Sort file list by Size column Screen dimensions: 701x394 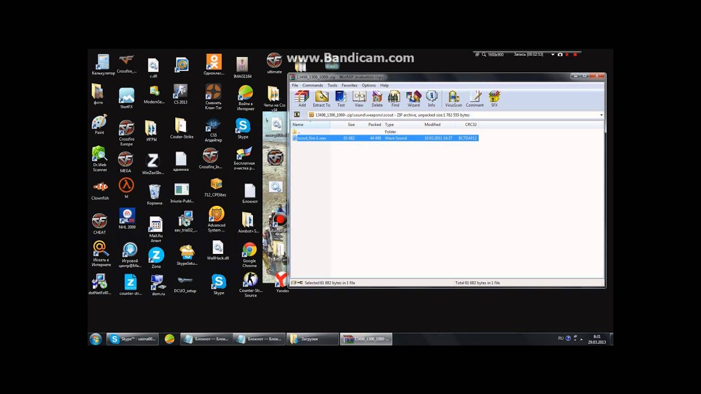click(343, 125)
